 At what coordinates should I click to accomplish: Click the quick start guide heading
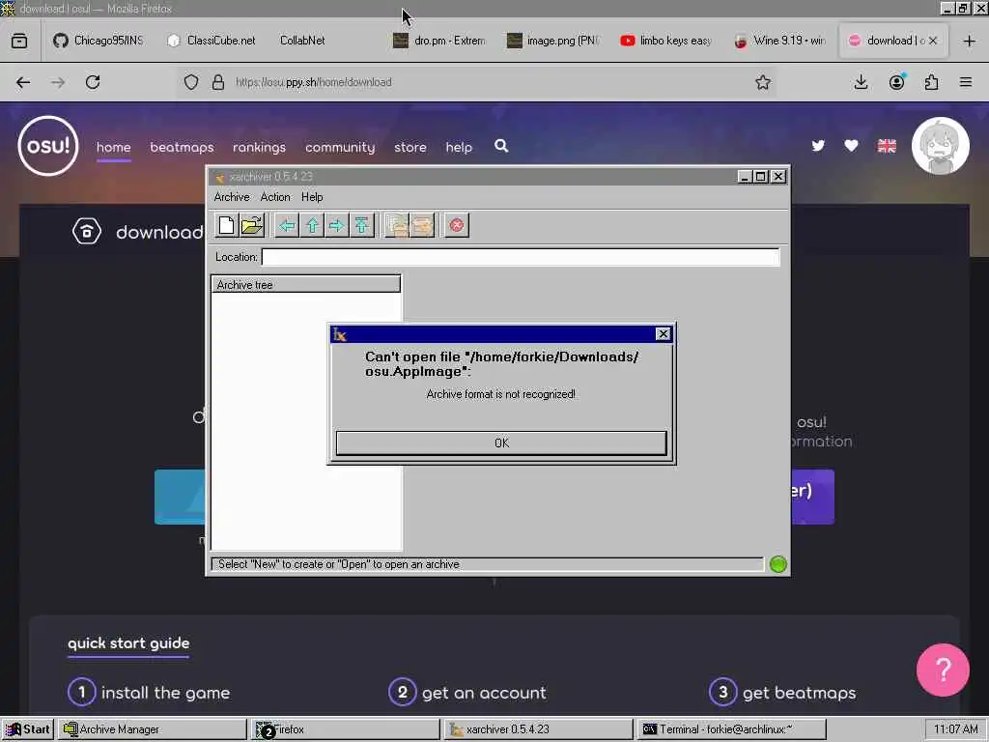point(128,642)
